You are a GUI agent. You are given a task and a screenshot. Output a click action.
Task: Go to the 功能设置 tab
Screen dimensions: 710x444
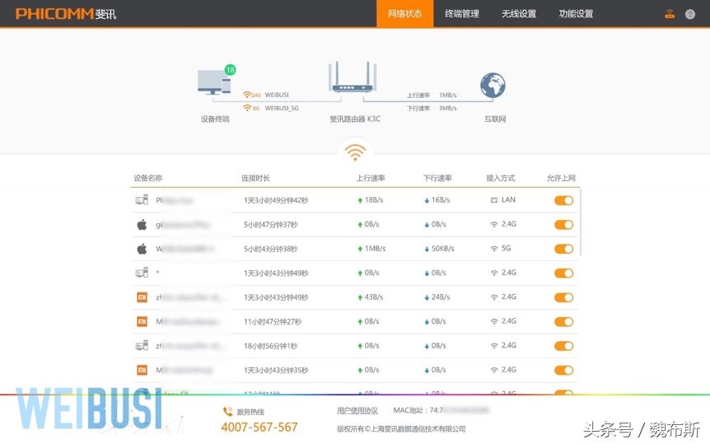click(576, 14)
